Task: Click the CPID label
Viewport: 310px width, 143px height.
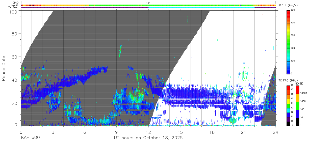Action: pos(15,3)
